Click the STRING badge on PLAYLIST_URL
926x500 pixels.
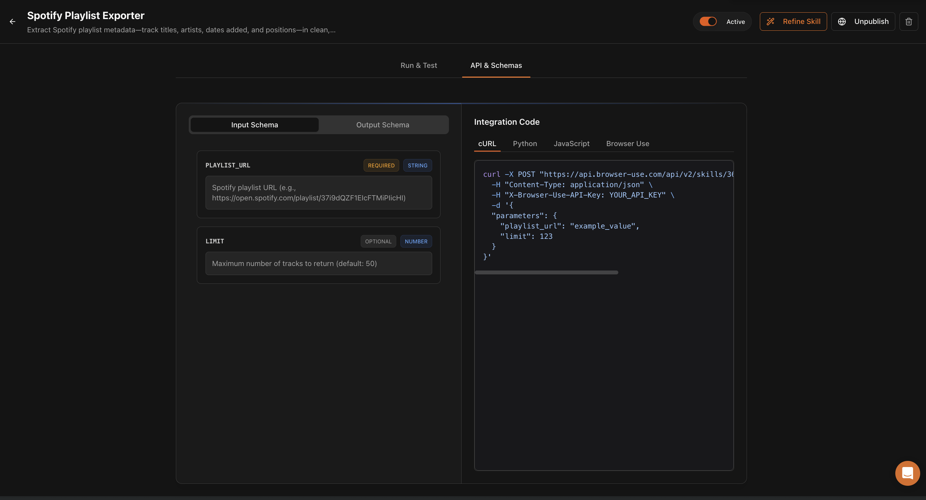417,165
